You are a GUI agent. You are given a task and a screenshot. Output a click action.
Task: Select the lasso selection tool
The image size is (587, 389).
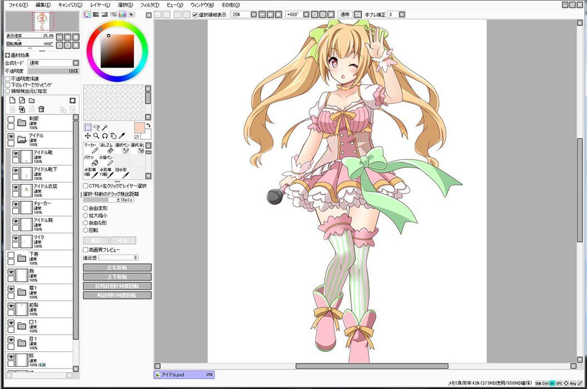96,127
